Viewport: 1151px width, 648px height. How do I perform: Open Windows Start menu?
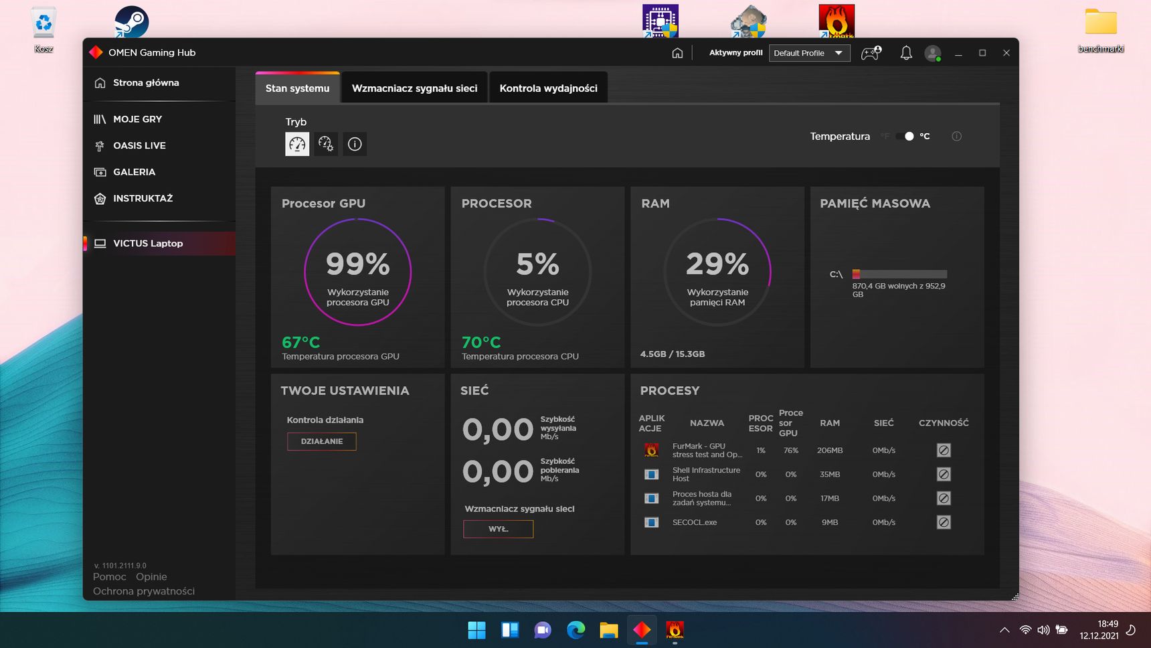click(x=476, y=630)
